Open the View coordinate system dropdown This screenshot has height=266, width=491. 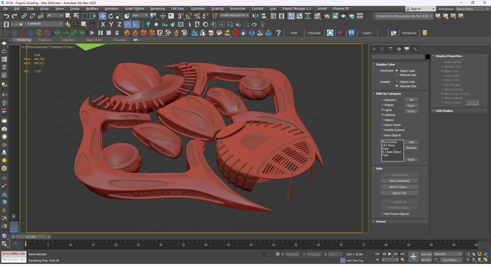140,15
